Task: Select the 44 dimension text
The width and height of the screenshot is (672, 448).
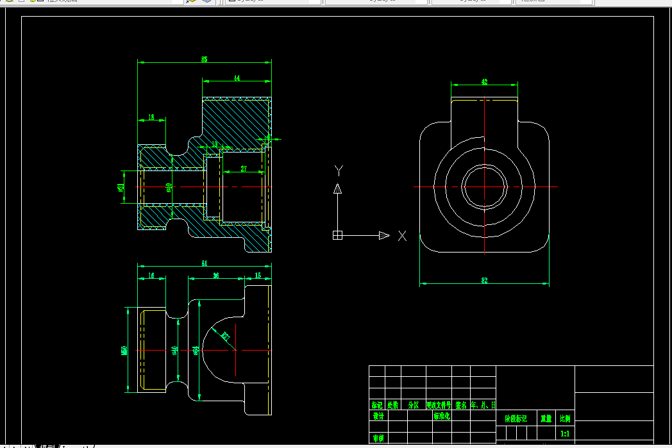Action: (237, 78)
